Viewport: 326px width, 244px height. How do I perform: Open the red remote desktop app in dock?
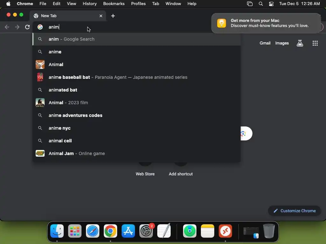pos(225,231)
